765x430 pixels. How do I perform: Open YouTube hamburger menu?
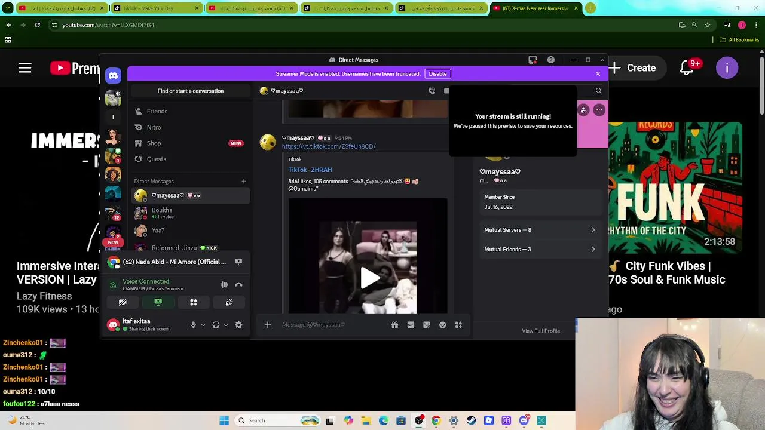click(25, 68)
